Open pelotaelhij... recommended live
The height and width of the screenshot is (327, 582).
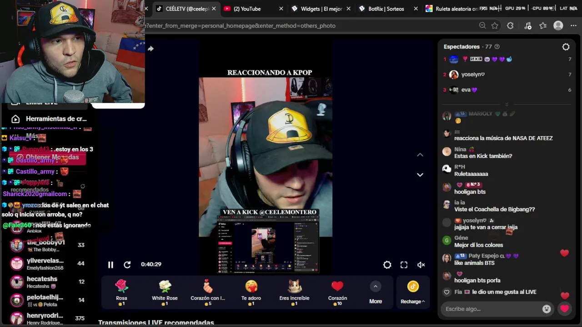[48, 300]
